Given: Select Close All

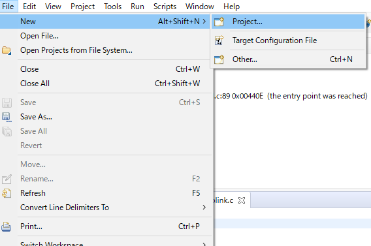Looking at the screenshot, I should click(x=105, y=84).
